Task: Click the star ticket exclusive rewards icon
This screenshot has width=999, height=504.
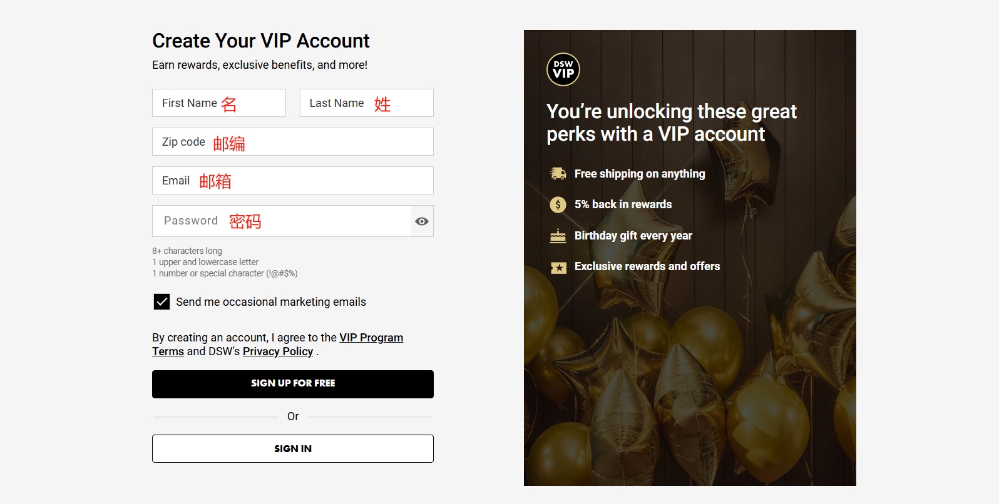Action: pyautogui.click(x=558, y=268)
